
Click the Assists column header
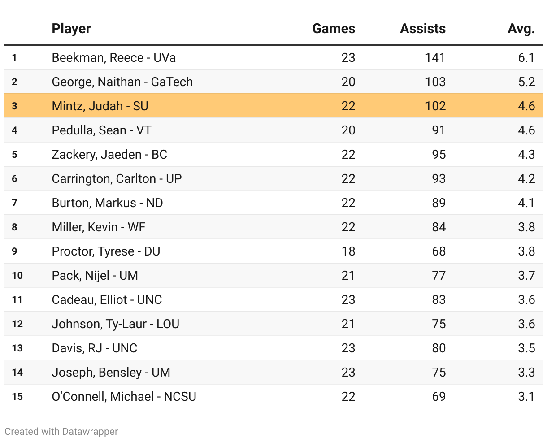pyautogui.click(x=423, y=29)
